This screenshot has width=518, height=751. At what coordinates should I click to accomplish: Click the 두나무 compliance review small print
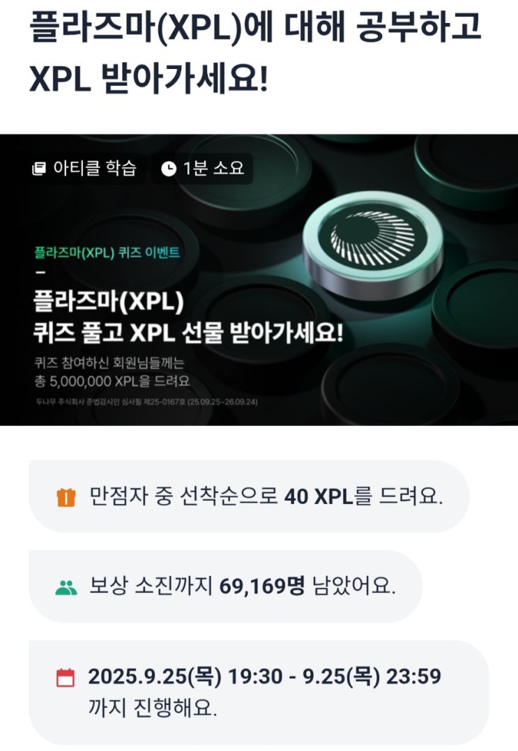pyautogui.click(x=146, y=402)
